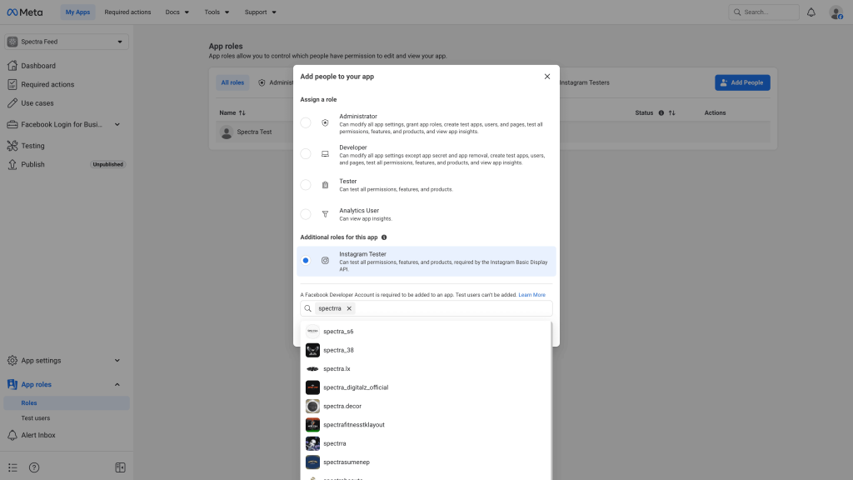Open Tools dropdown menu

217,12
